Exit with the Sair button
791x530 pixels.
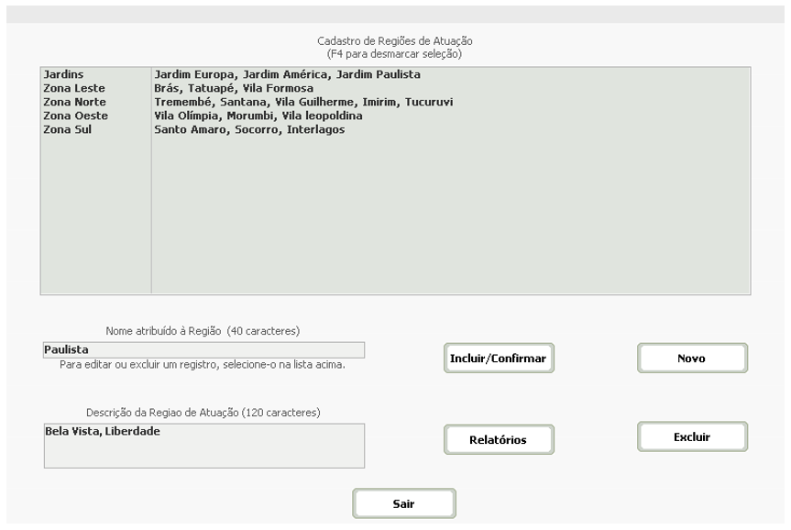(403, 503)
